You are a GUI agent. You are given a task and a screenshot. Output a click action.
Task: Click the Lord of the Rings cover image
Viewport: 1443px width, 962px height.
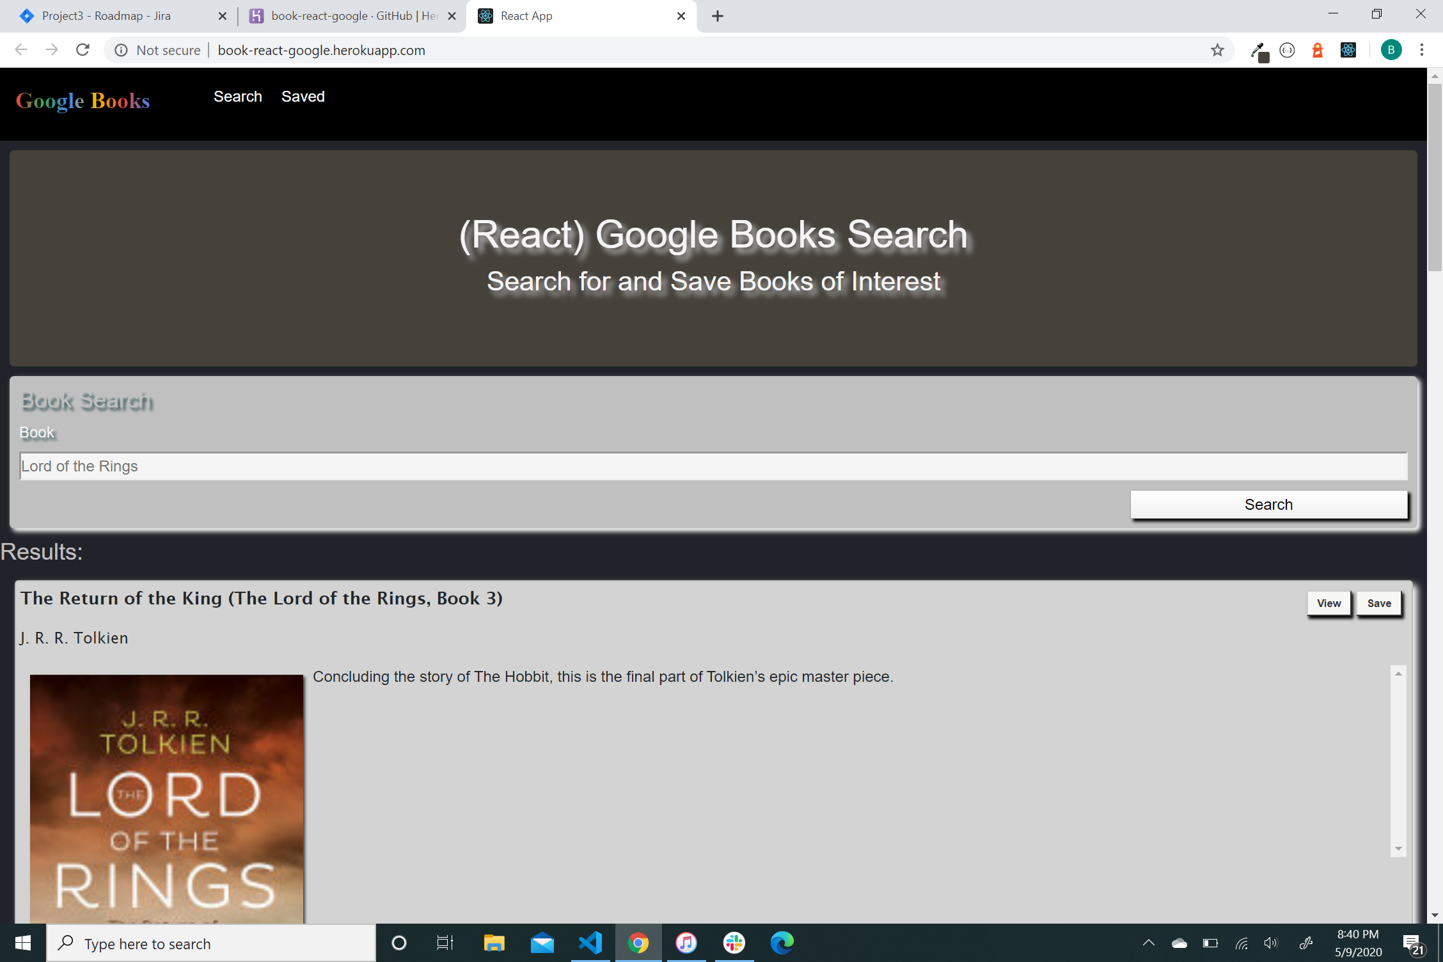[x=166, y=798]
